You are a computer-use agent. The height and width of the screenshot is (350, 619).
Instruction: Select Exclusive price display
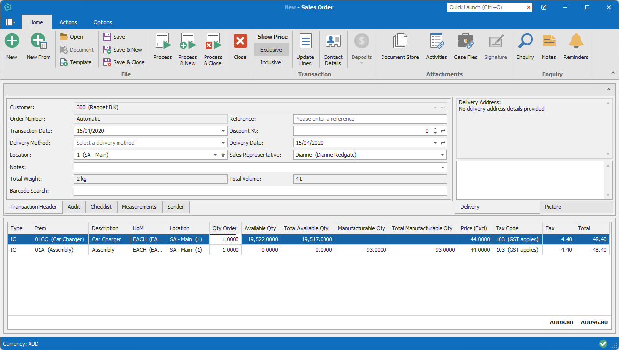(x=271, y=50)
